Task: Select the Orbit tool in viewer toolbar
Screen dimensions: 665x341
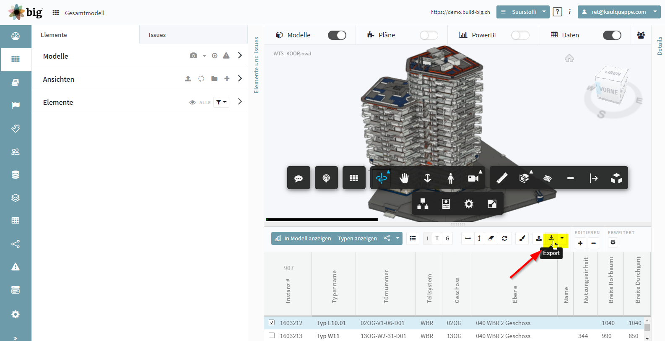Action: coord(382,178)
